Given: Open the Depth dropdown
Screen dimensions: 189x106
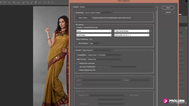Looking at the screenshot, I should point(140,80).
